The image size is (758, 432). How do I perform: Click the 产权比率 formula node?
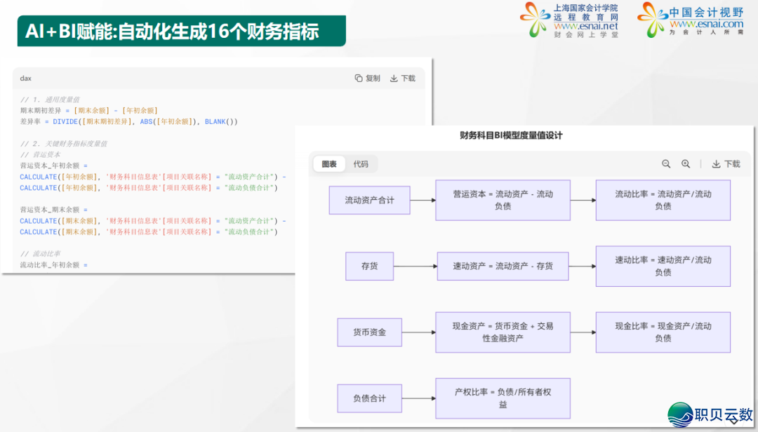(x=503, y=398)
